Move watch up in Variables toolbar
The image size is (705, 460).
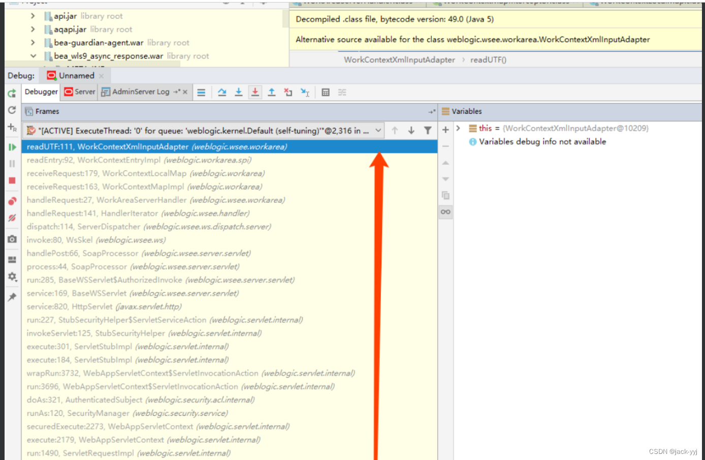tap(445, 163)
